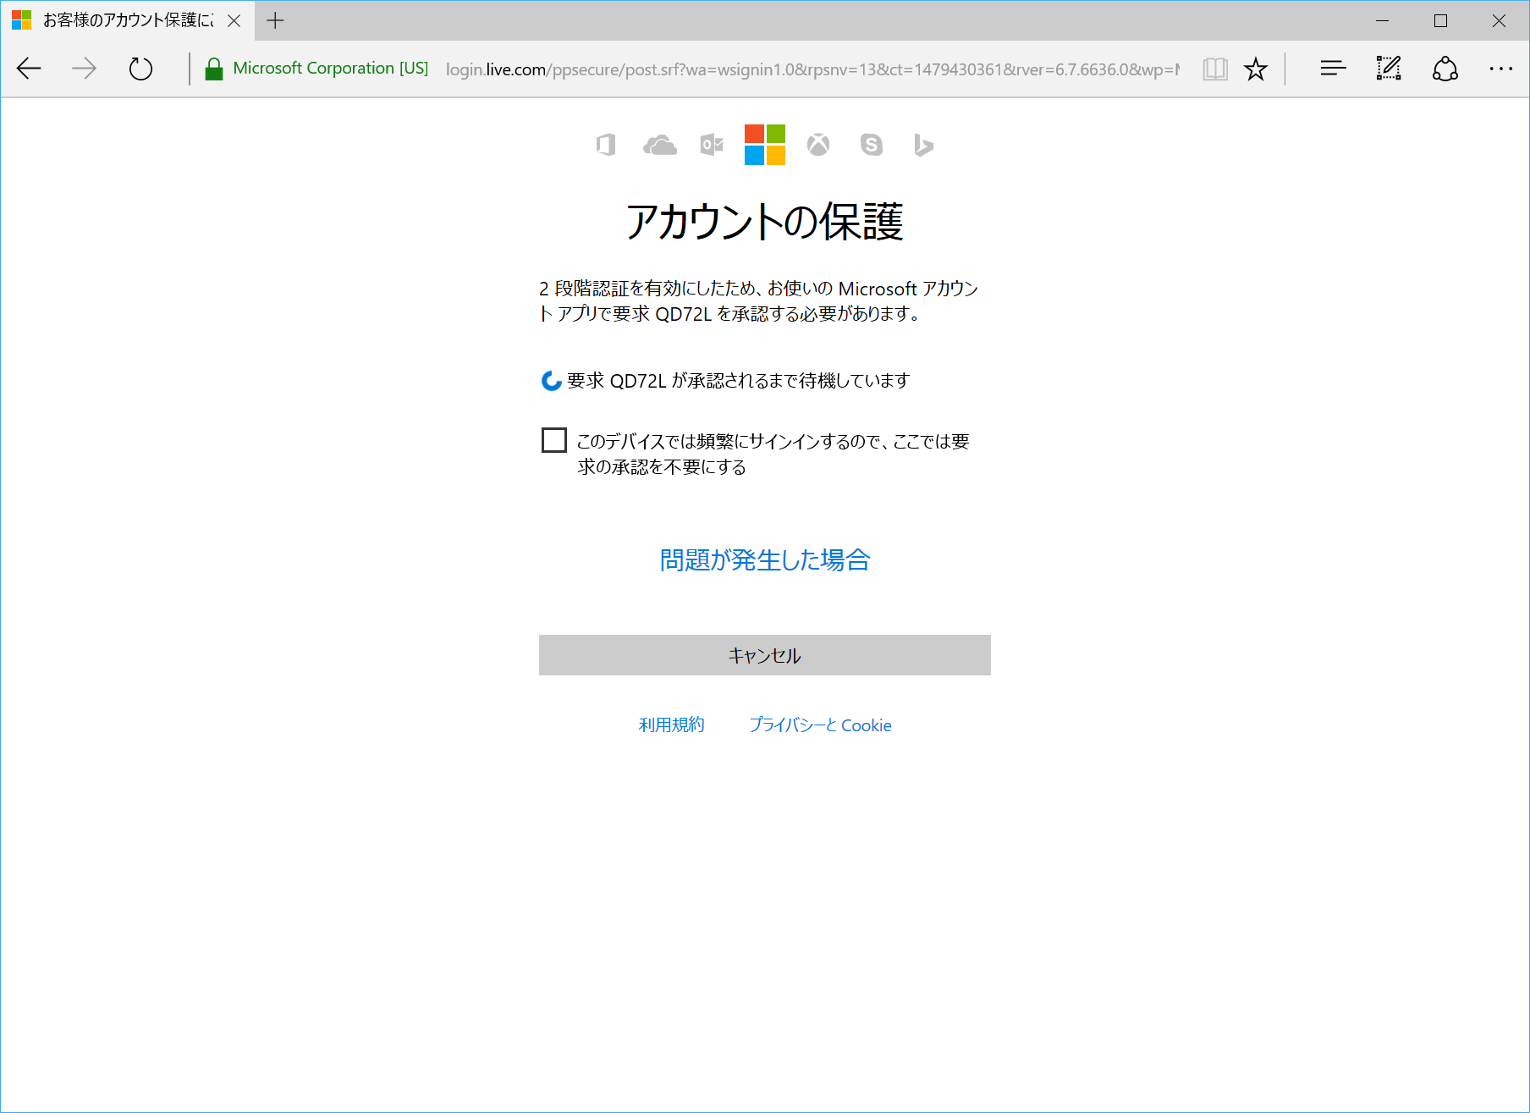1530x1113 pixels.
Task: Open the 問題が発生した場合 link
Action: coord(763,559)
